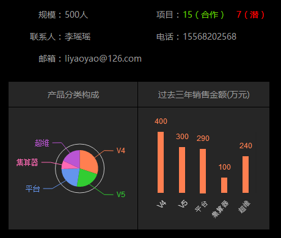Screen dimensions: 281x238
Task: Click the 15（合作）green project count
Action: click(x=203, y=15)
